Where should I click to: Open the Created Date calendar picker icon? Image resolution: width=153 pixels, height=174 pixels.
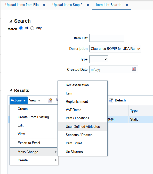point(134,69)
